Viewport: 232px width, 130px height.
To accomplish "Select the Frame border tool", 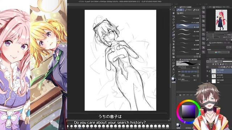I will pos(174,63).
